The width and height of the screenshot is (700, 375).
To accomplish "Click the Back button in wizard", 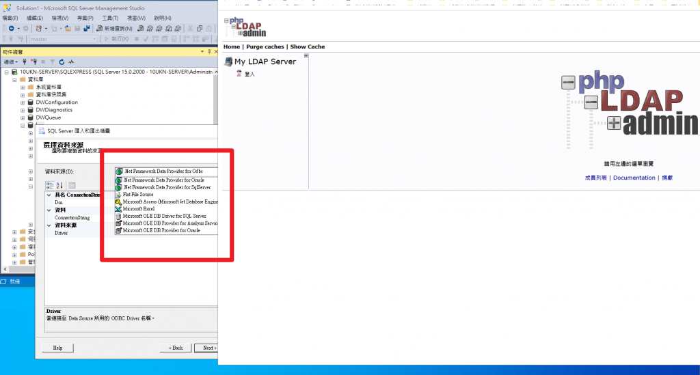I will click(x=176, y=348).
